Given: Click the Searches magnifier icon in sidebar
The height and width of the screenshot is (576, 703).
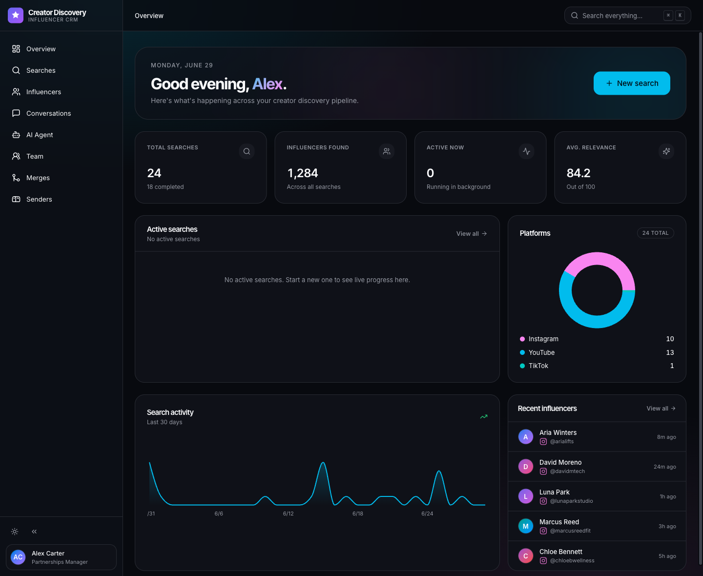Looking at the screenshot, I should pyautogui.click(x=16, y=70).
